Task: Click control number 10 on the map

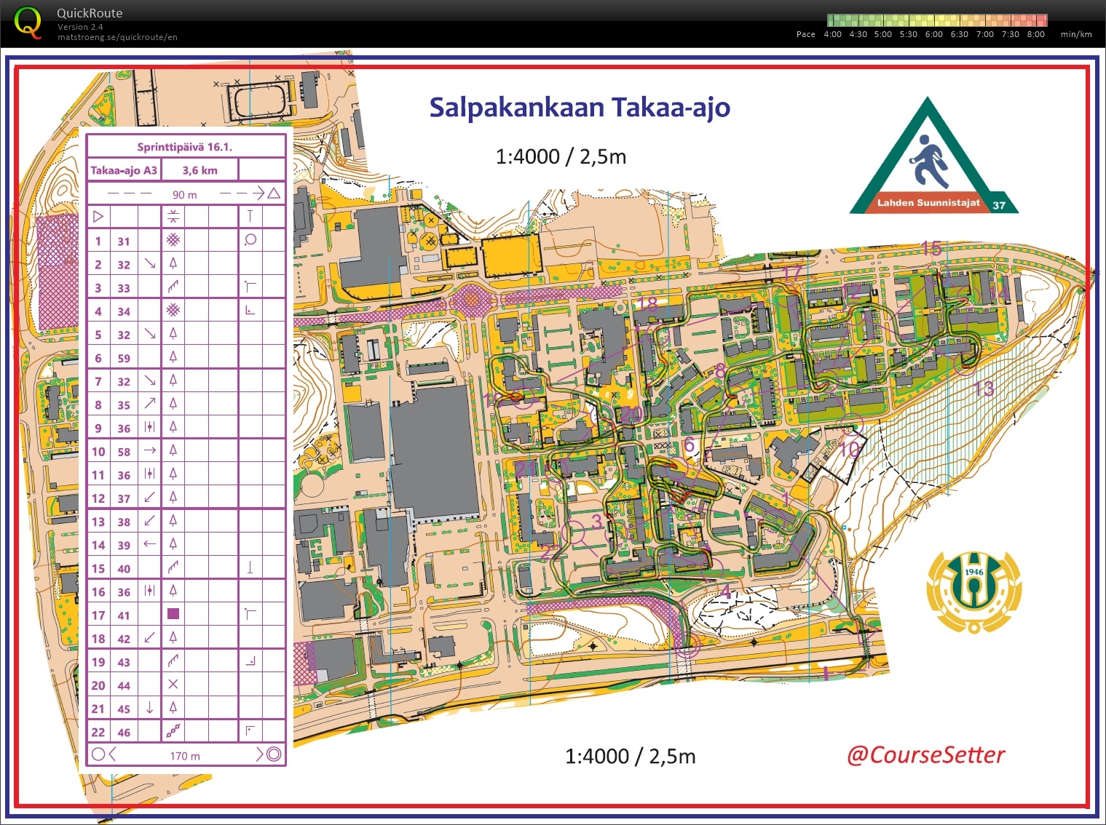Action: coord(850,450)
